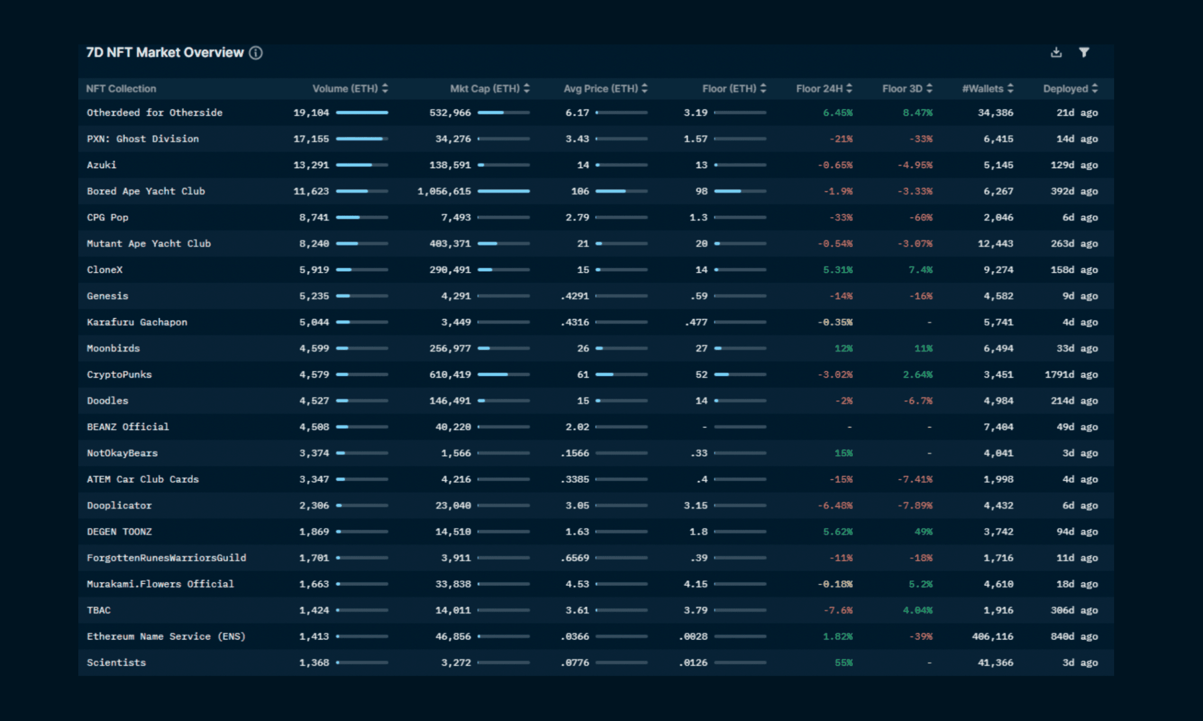
Task: Click Scientists Floor 24H value 55%
Action: [843, 663]
